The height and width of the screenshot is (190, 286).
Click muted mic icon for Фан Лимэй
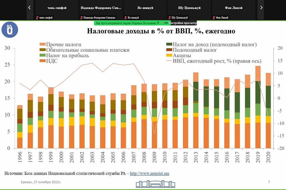tap(214, 18)
